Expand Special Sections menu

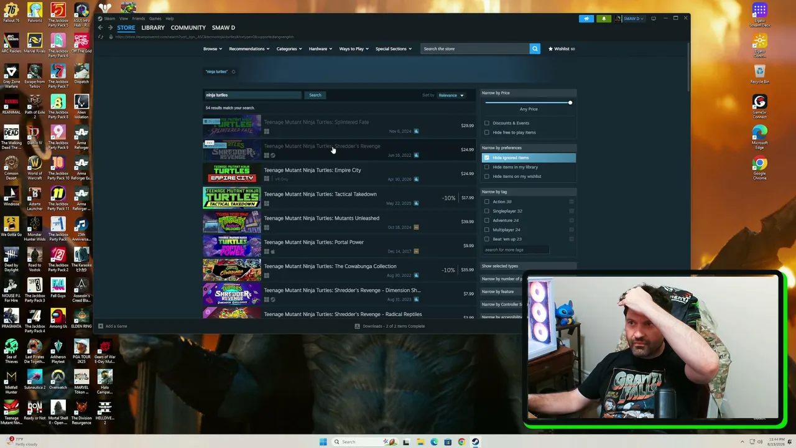click(393, 49)
